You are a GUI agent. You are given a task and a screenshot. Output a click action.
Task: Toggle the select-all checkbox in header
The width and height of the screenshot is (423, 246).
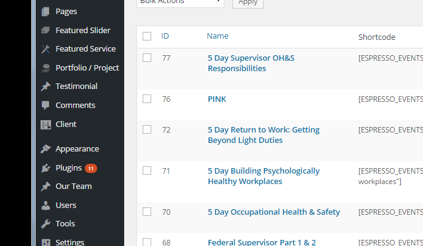coord(147,36)
